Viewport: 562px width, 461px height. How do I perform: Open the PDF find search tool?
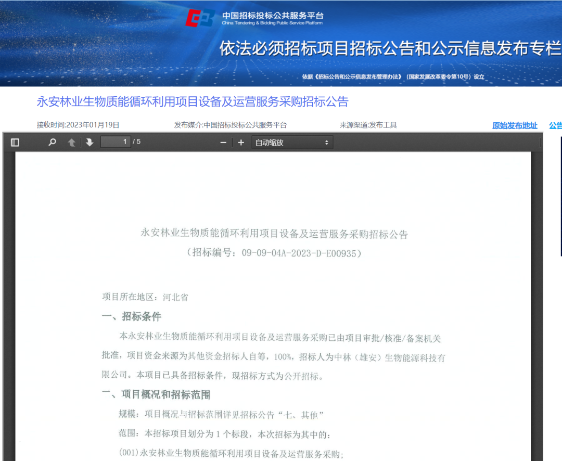53,143
